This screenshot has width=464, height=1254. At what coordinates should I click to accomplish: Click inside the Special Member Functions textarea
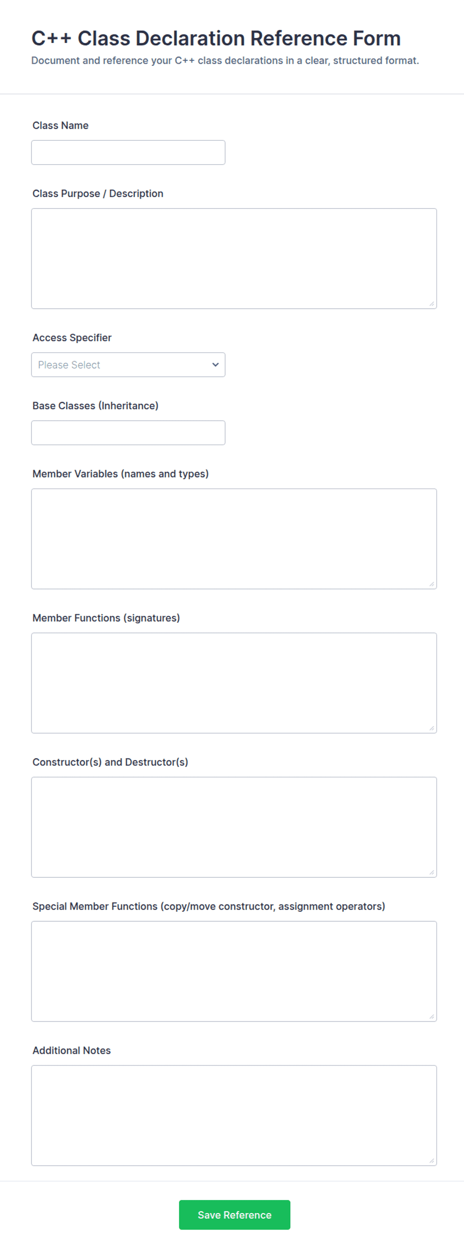click(234, 971)
